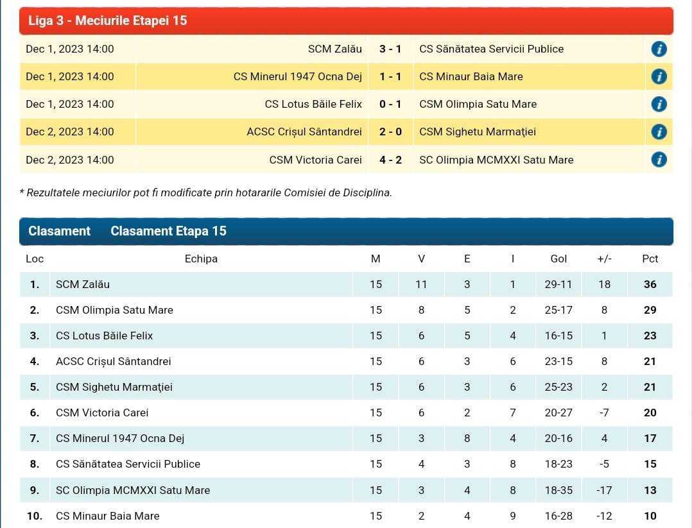Switch to Clasament Etapa 15 tab

[168, 231]
